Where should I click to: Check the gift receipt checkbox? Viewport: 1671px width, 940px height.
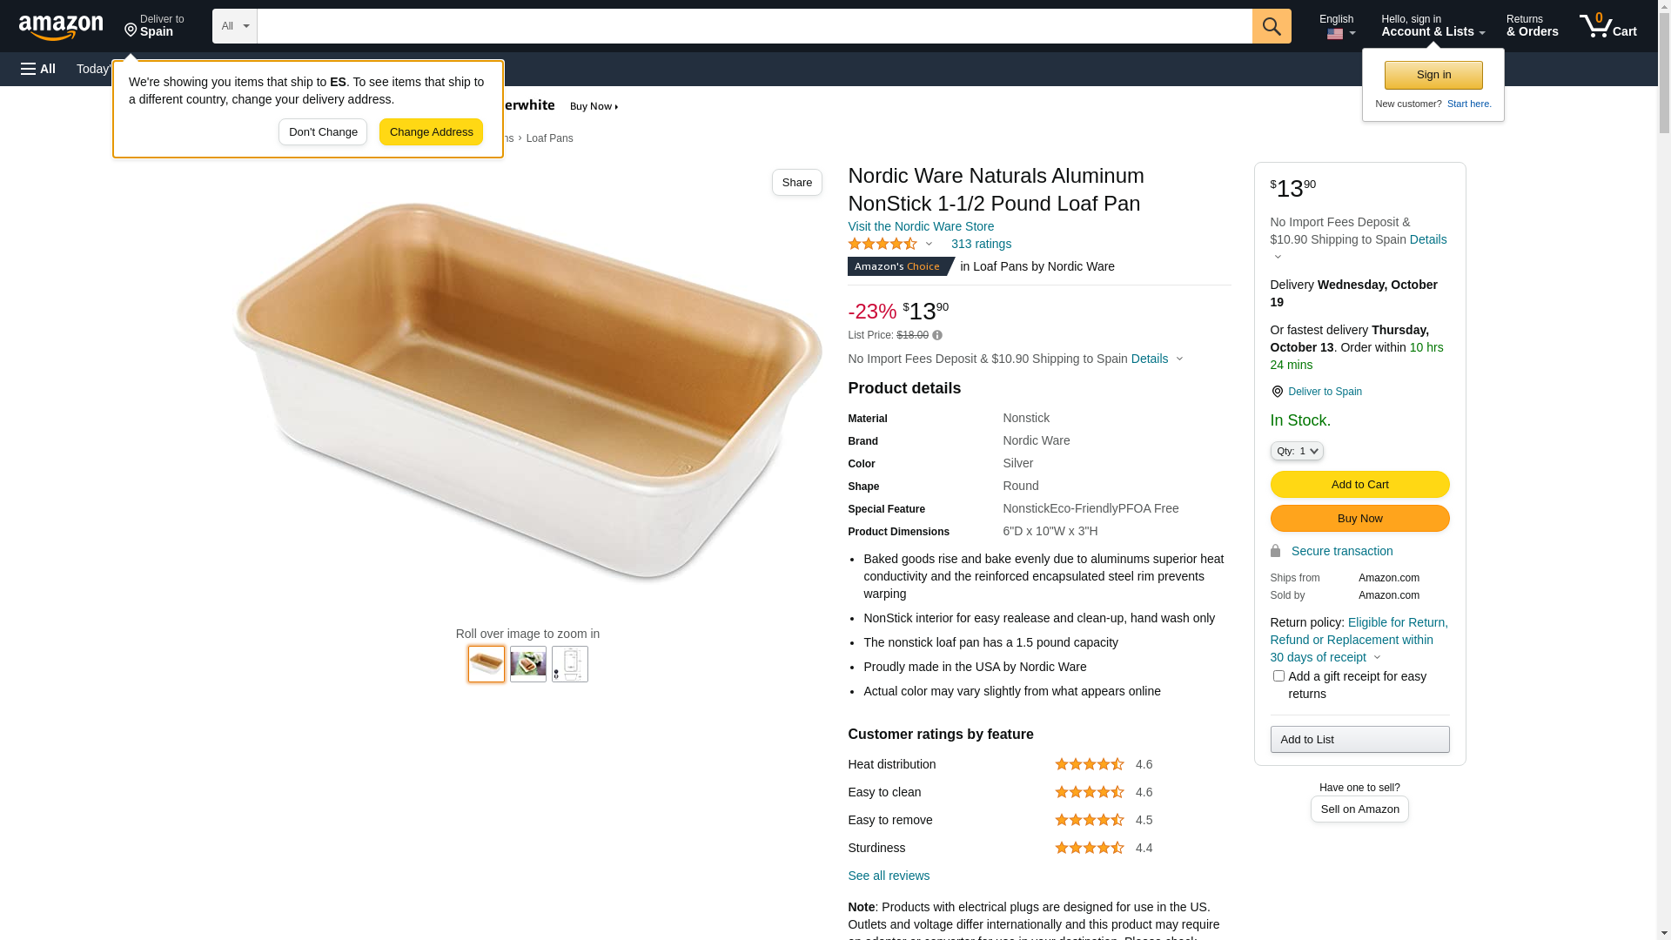(x=1278, y=676)
